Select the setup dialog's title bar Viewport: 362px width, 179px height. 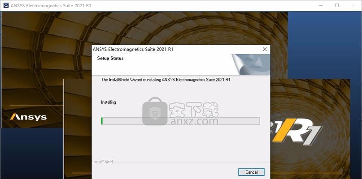coord(176,49)
